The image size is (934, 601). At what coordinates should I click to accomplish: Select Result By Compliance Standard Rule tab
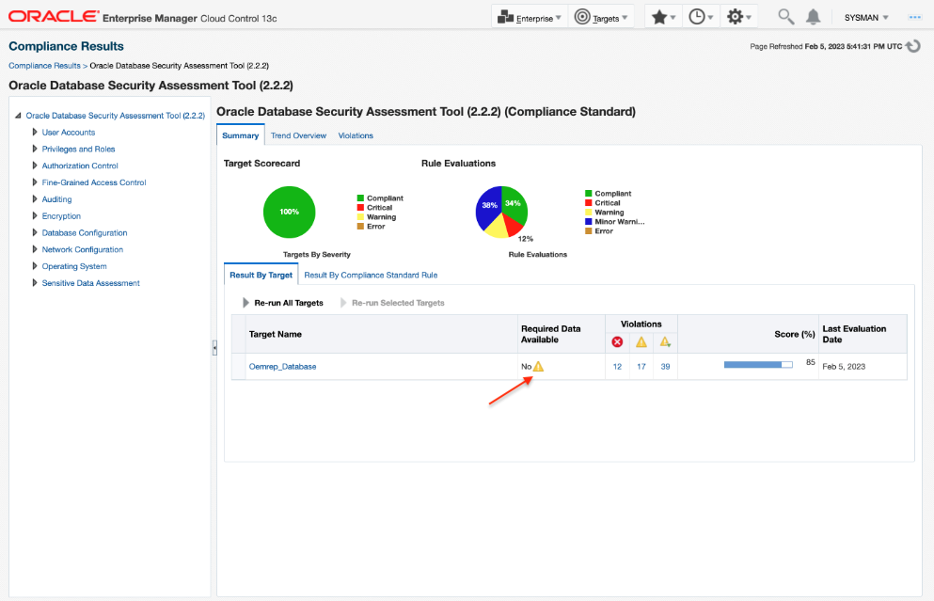click(371, 276)
